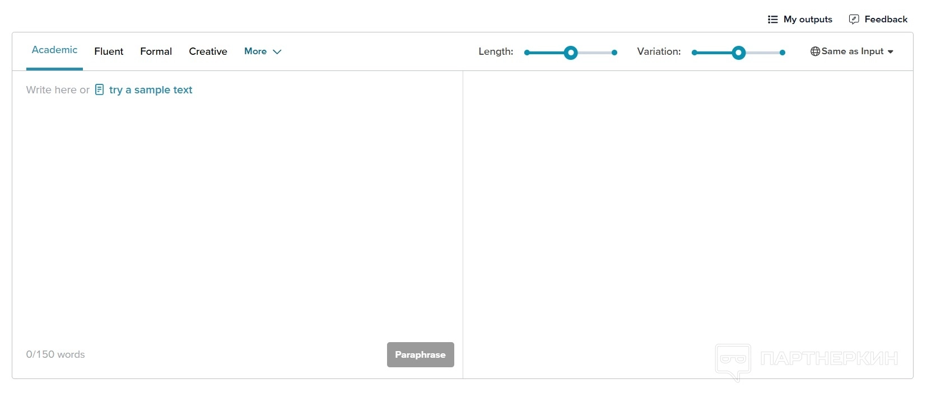Click the sample text document icon

(x=100, y=89)
